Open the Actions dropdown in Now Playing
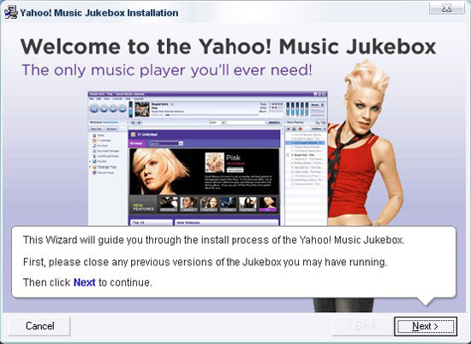 click(x=319, y=128)
